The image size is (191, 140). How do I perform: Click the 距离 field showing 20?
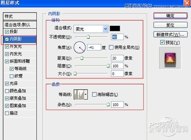(x=117, y=58)
